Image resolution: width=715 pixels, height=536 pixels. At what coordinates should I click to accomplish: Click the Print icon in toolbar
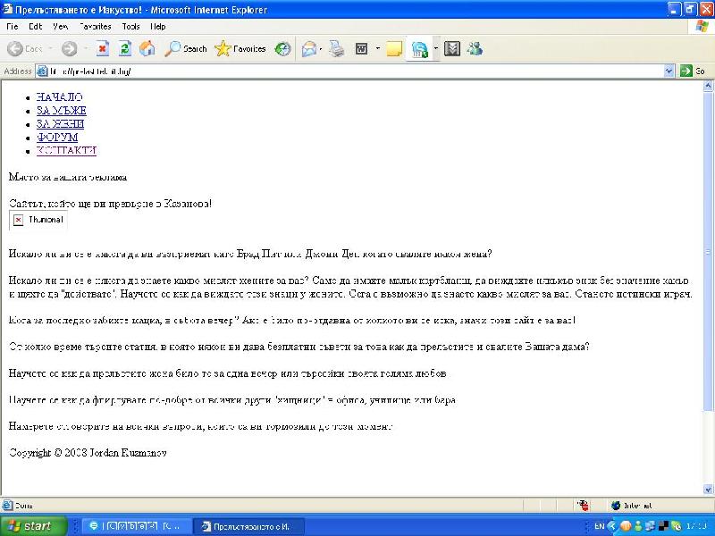coord(336,49)
